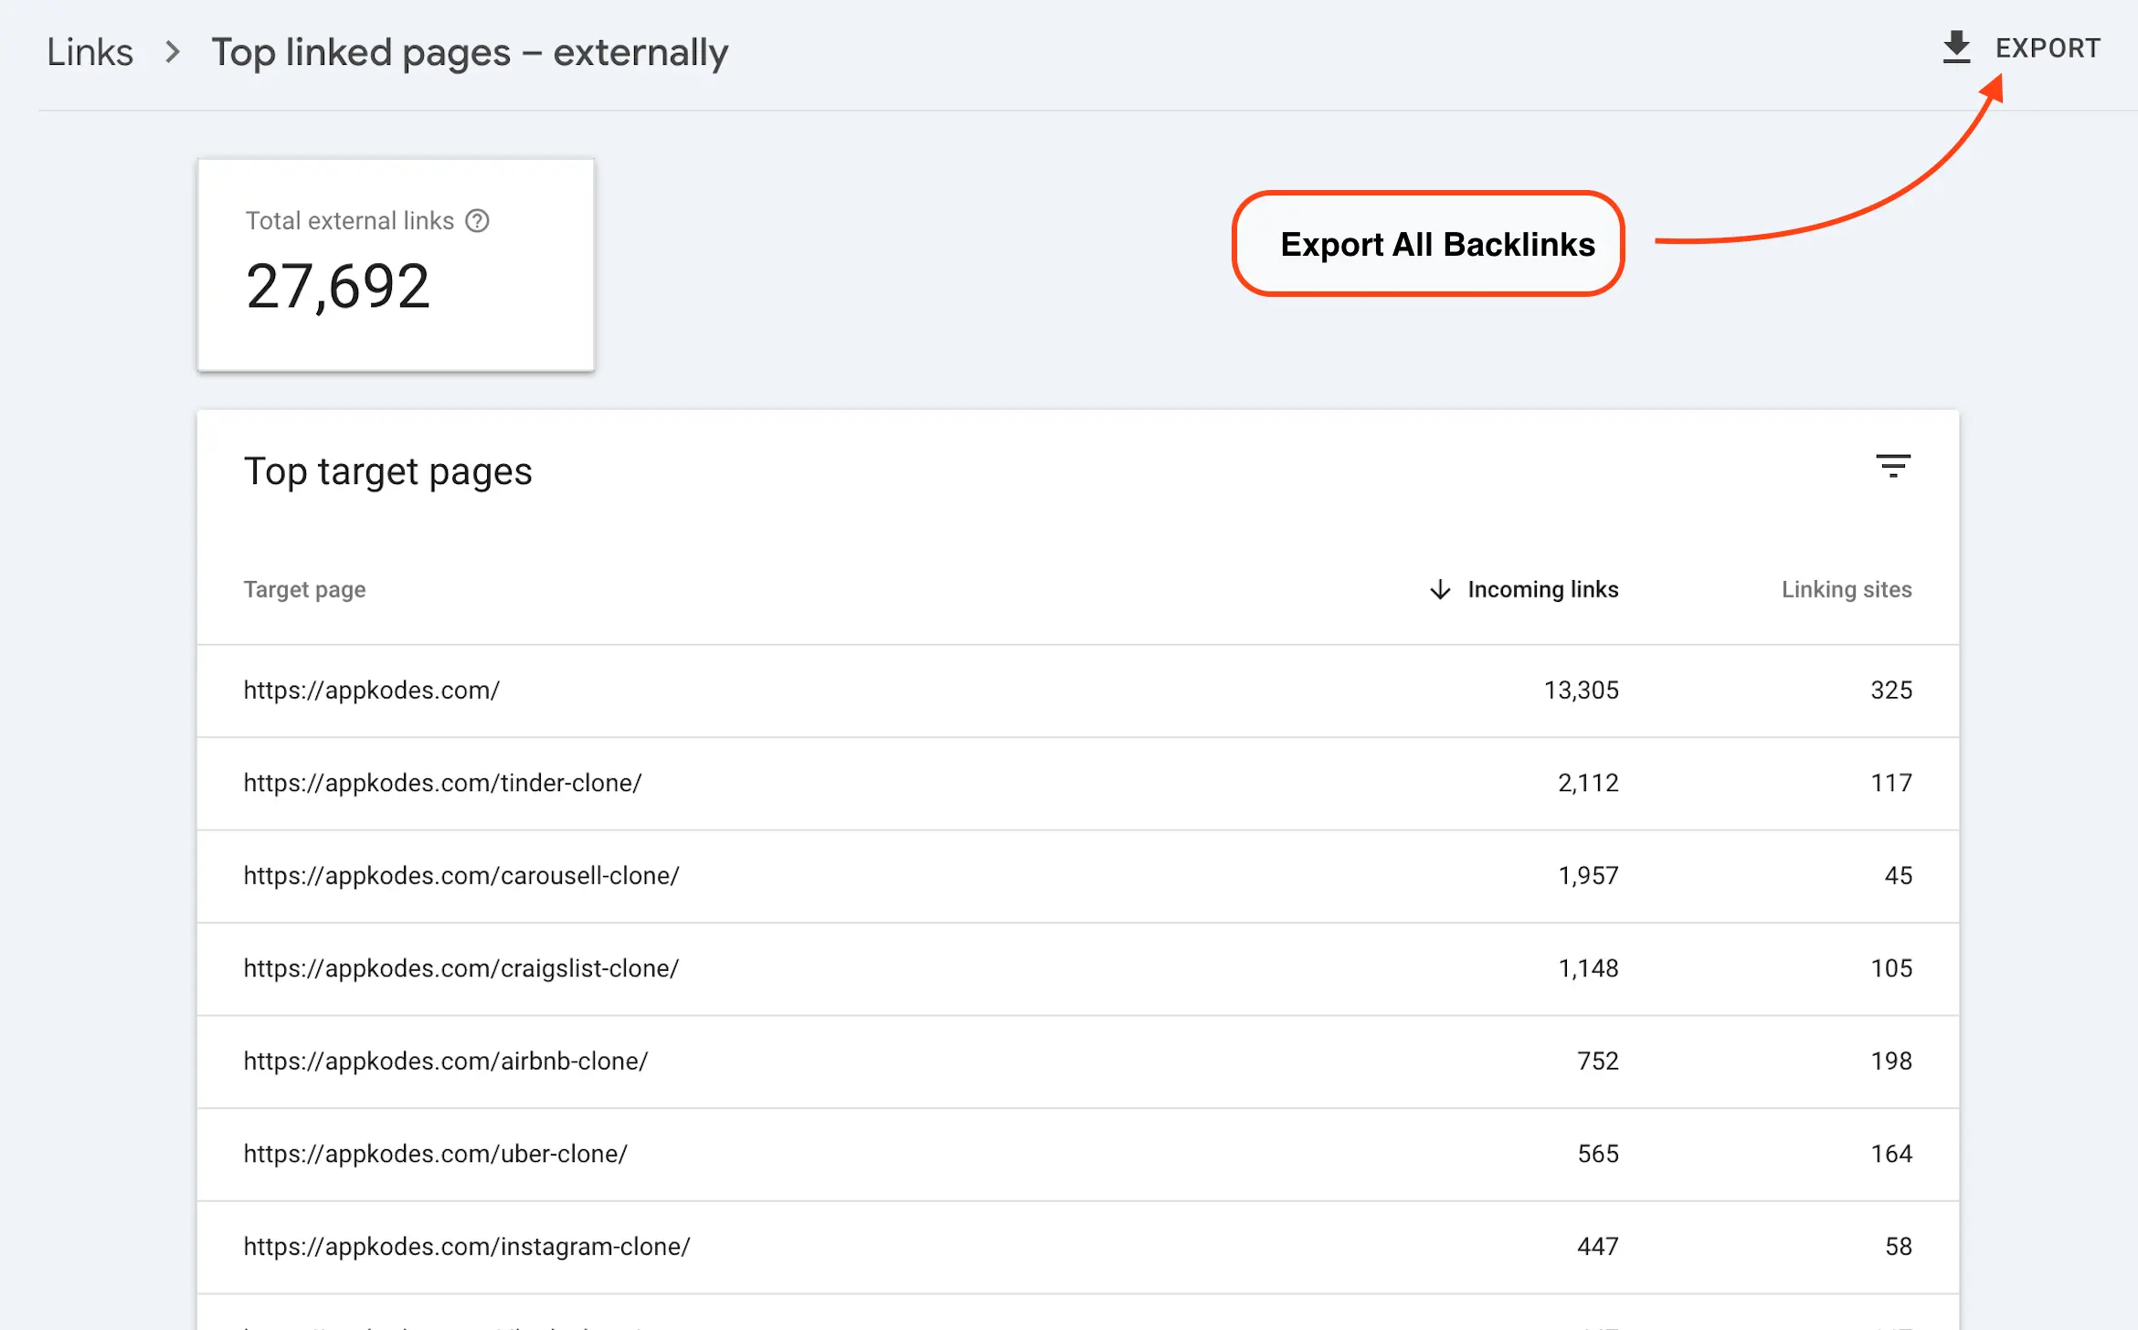Viewport: 2138px width, 1330px height.
Task: Click the 752 incoming links value
Action: [x=1598, y=1061]
